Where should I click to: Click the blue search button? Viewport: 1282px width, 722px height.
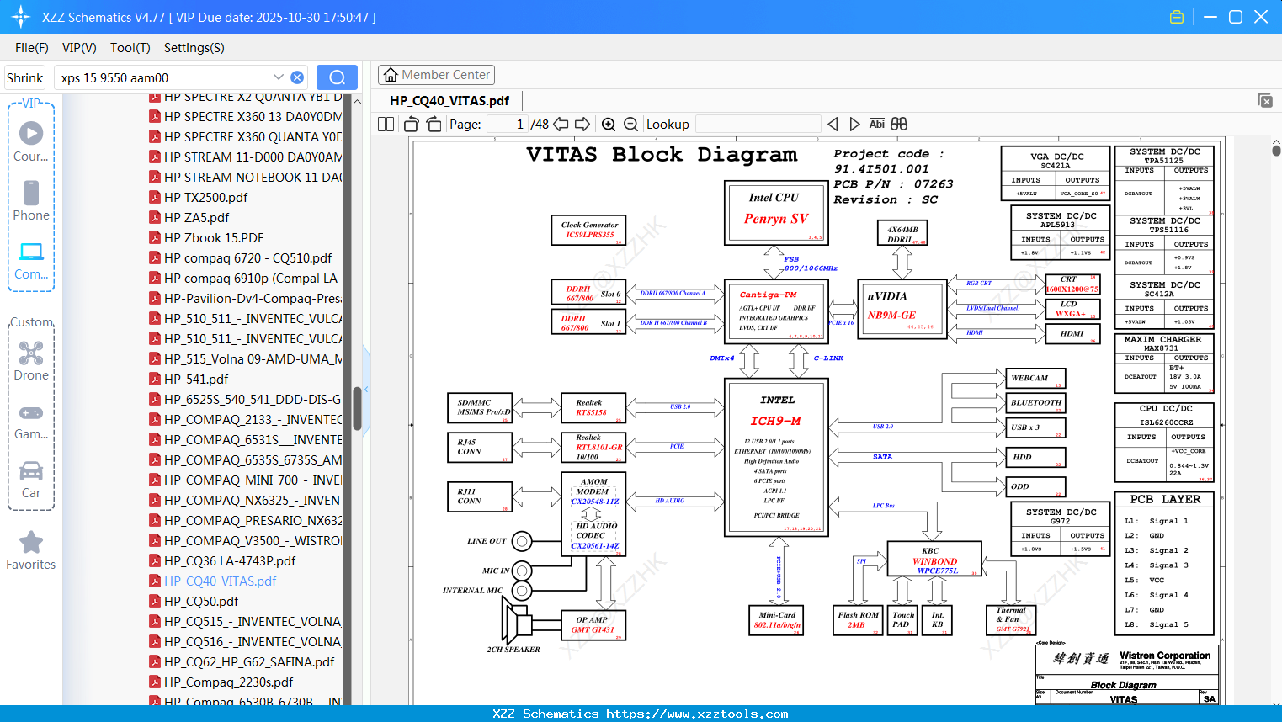click(x=337, y=77)
